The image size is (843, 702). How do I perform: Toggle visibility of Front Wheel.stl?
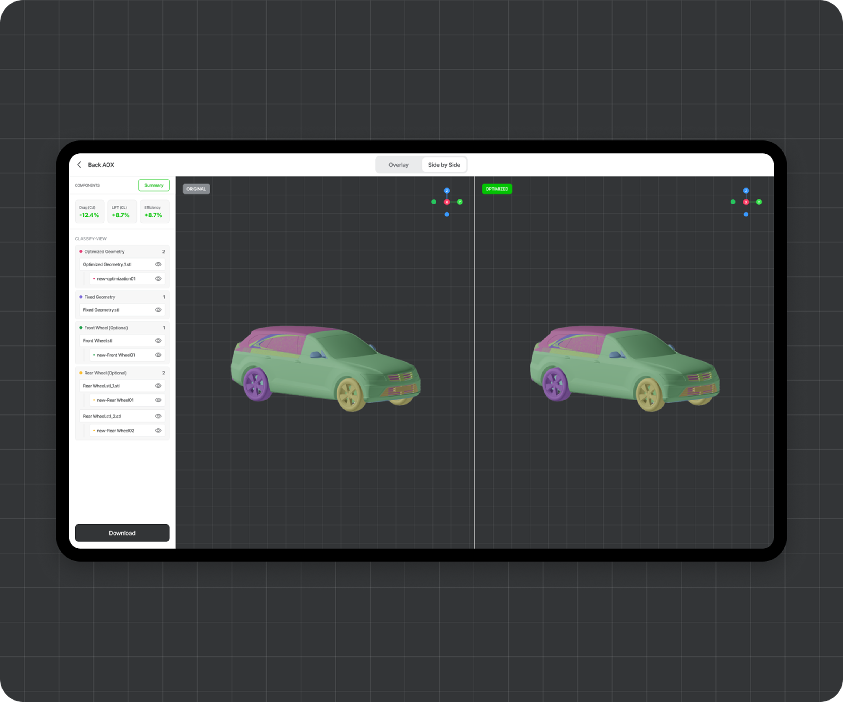point(158,340)
